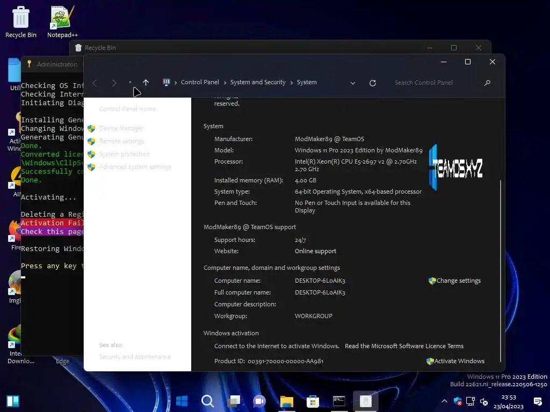Click Online support website link
This screenshot has height=412, width=550.
pyautogui.click(x=315, y=251)
